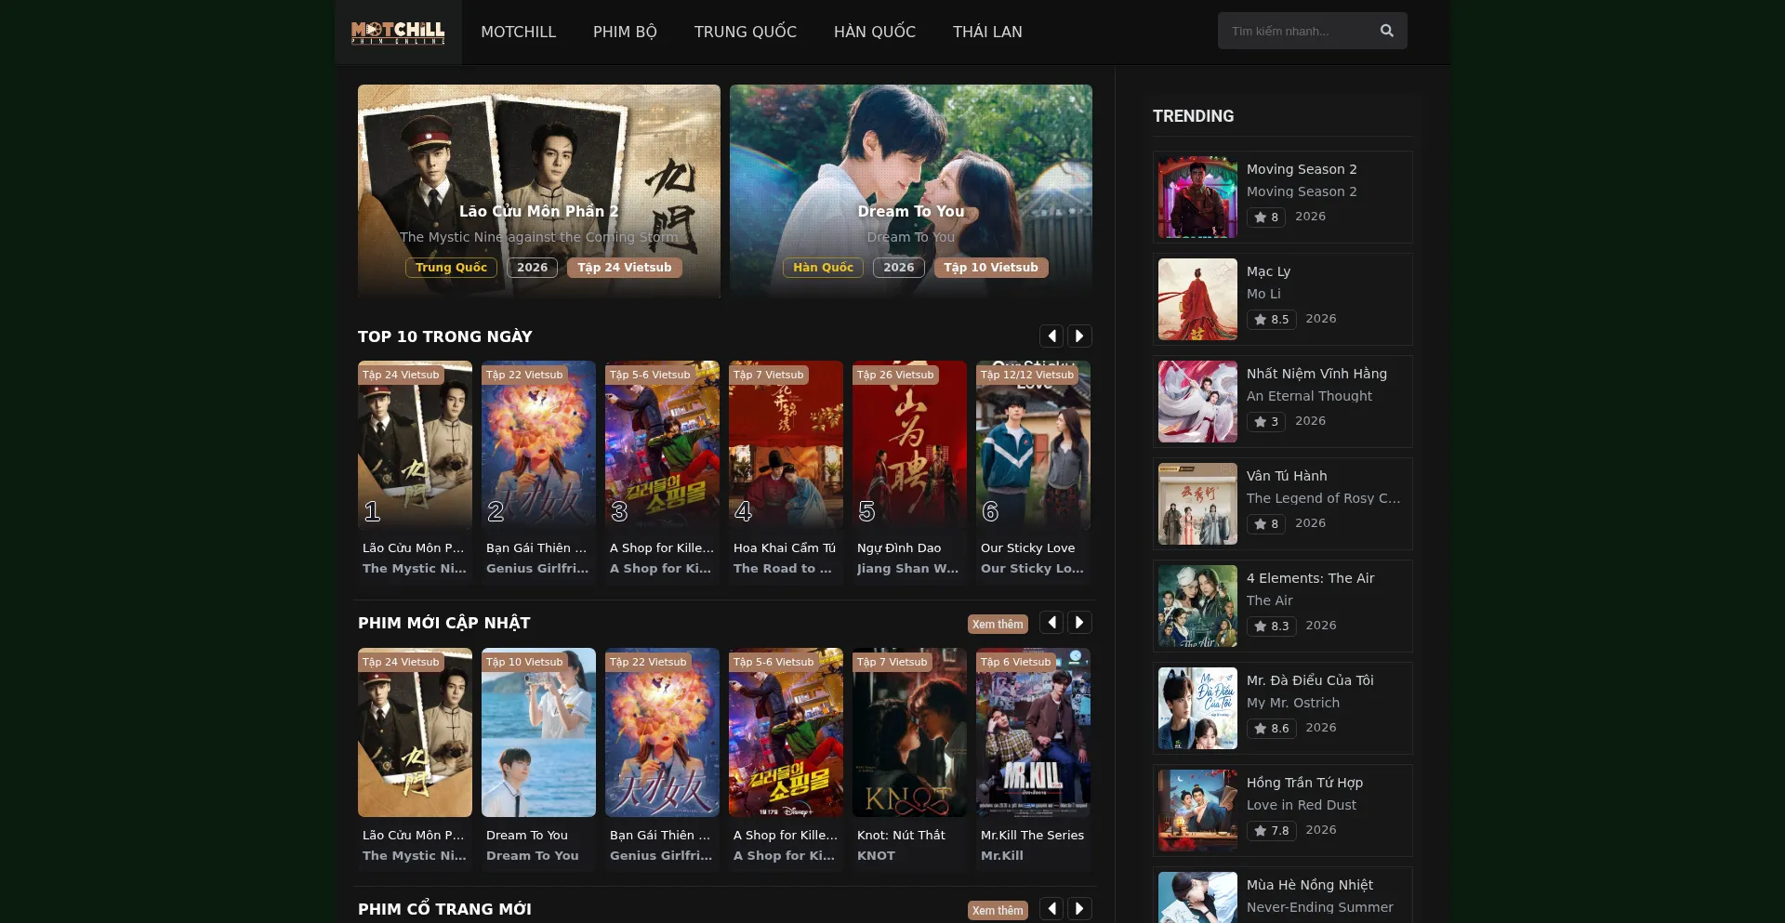Open Mùa Hè Nồng Nhiệt trending thumbnail

click(1197, 898)
